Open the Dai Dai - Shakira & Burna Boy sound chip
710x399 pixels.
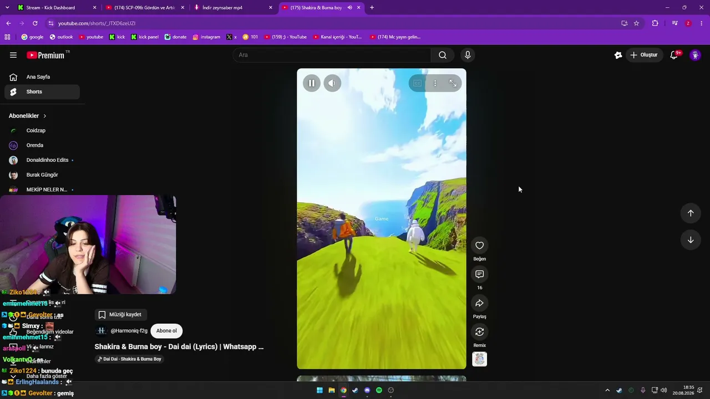[129, 359]
